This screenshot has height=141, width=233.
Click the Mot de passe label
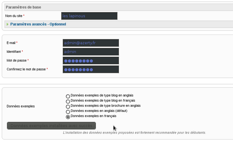click(16, 61)
